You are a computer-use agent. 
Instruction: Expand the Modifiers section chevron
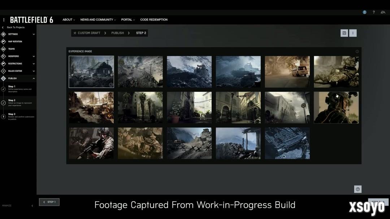34,56
